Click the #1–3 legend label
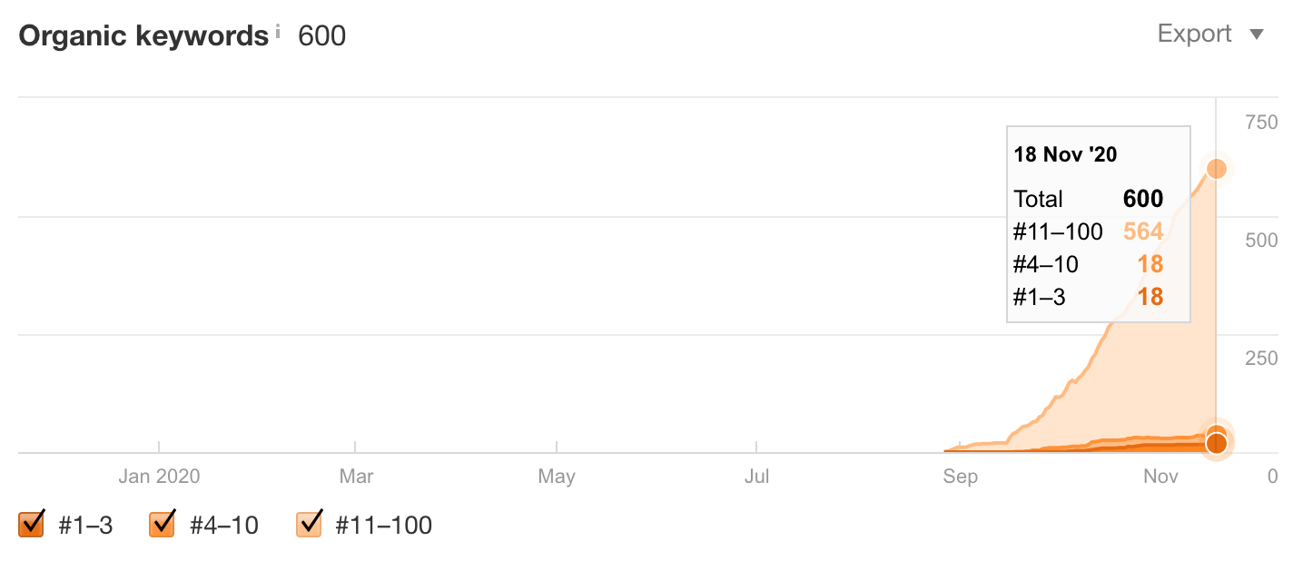The width and height of the screenshot is (1293, 561). point(85,525)
